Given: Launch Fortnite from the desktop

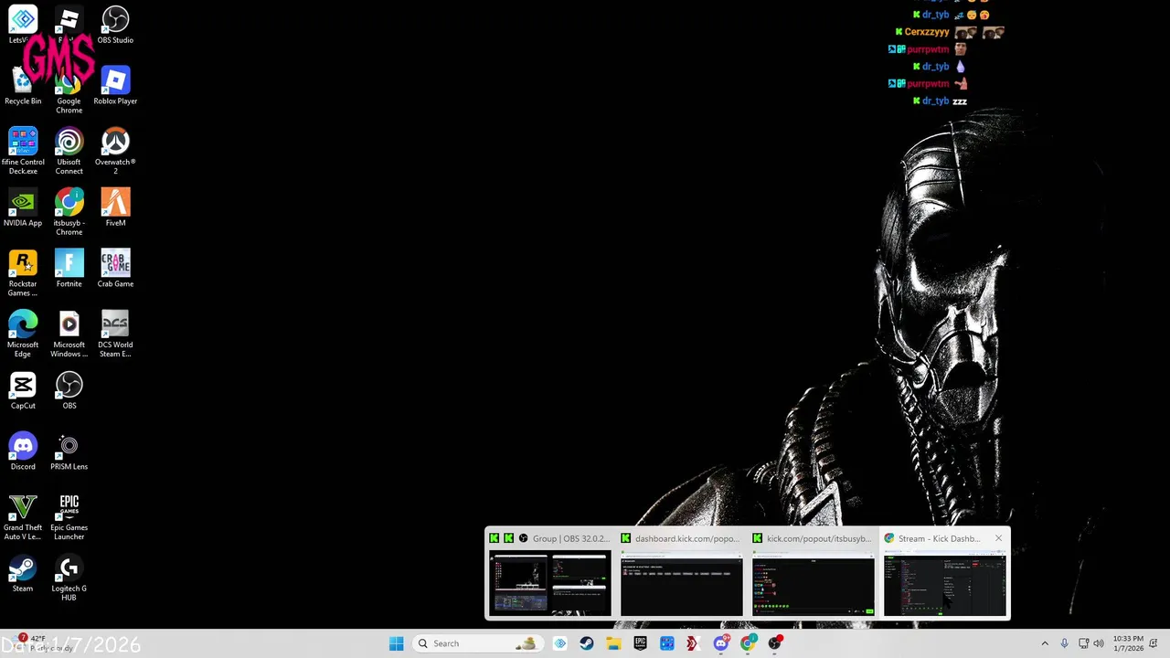Looking at the screenshot, I should (69, 269).
